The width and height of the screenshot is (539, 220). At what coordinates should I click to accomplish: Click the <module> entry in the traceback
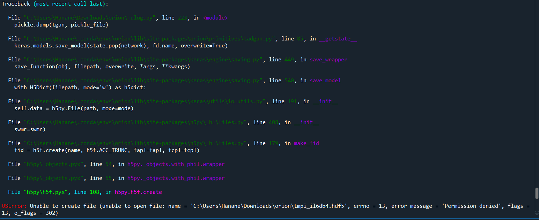tap(215, 17)
